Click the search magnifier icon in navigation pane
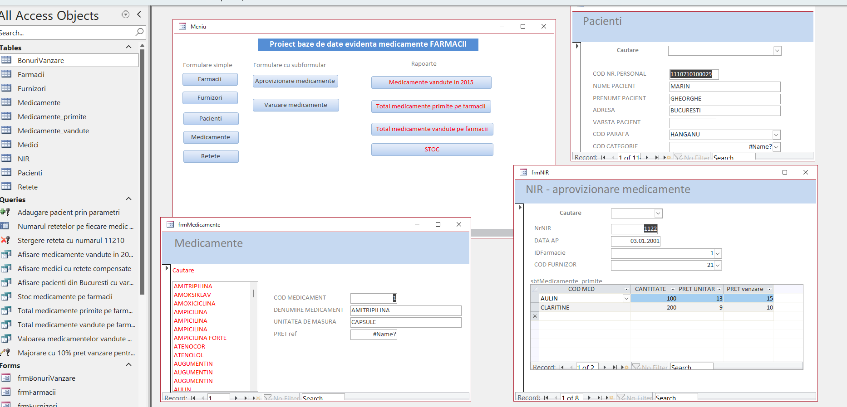This screenshot has height=407, width=847. click(139, 32)
